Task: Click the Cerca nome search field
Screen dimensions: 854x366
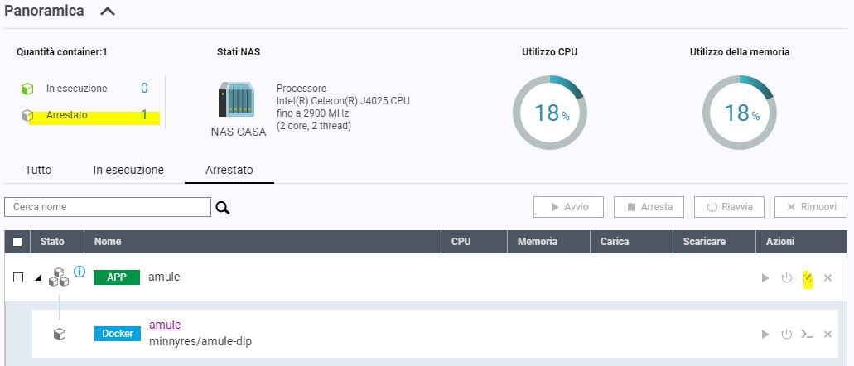Action: click(108, 207)
